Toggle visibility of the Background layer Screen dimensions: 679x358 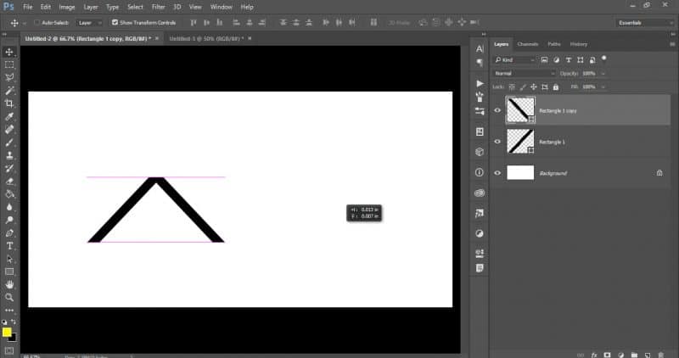click(497, 173)
